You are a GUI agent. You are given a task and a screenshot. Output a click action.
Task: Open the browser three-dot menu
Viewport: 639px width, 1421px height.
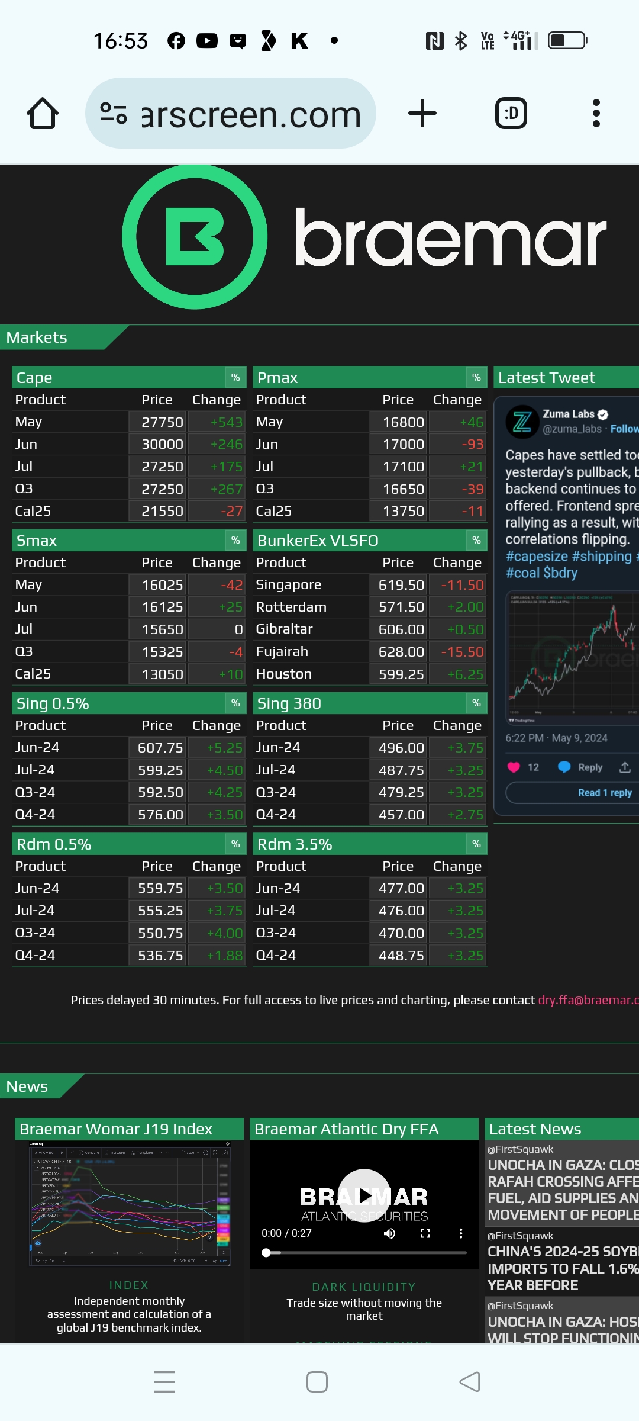click(596, 113)
